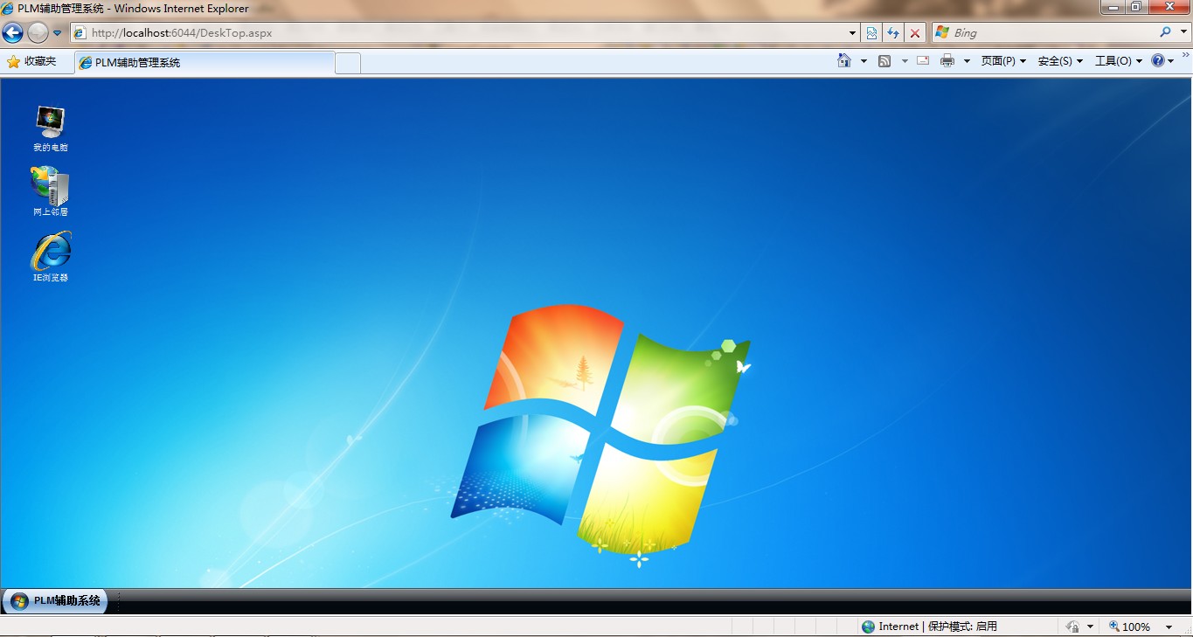Open the 网上邻居 desktop icon
1193x637 pixels.
[50, 191]
